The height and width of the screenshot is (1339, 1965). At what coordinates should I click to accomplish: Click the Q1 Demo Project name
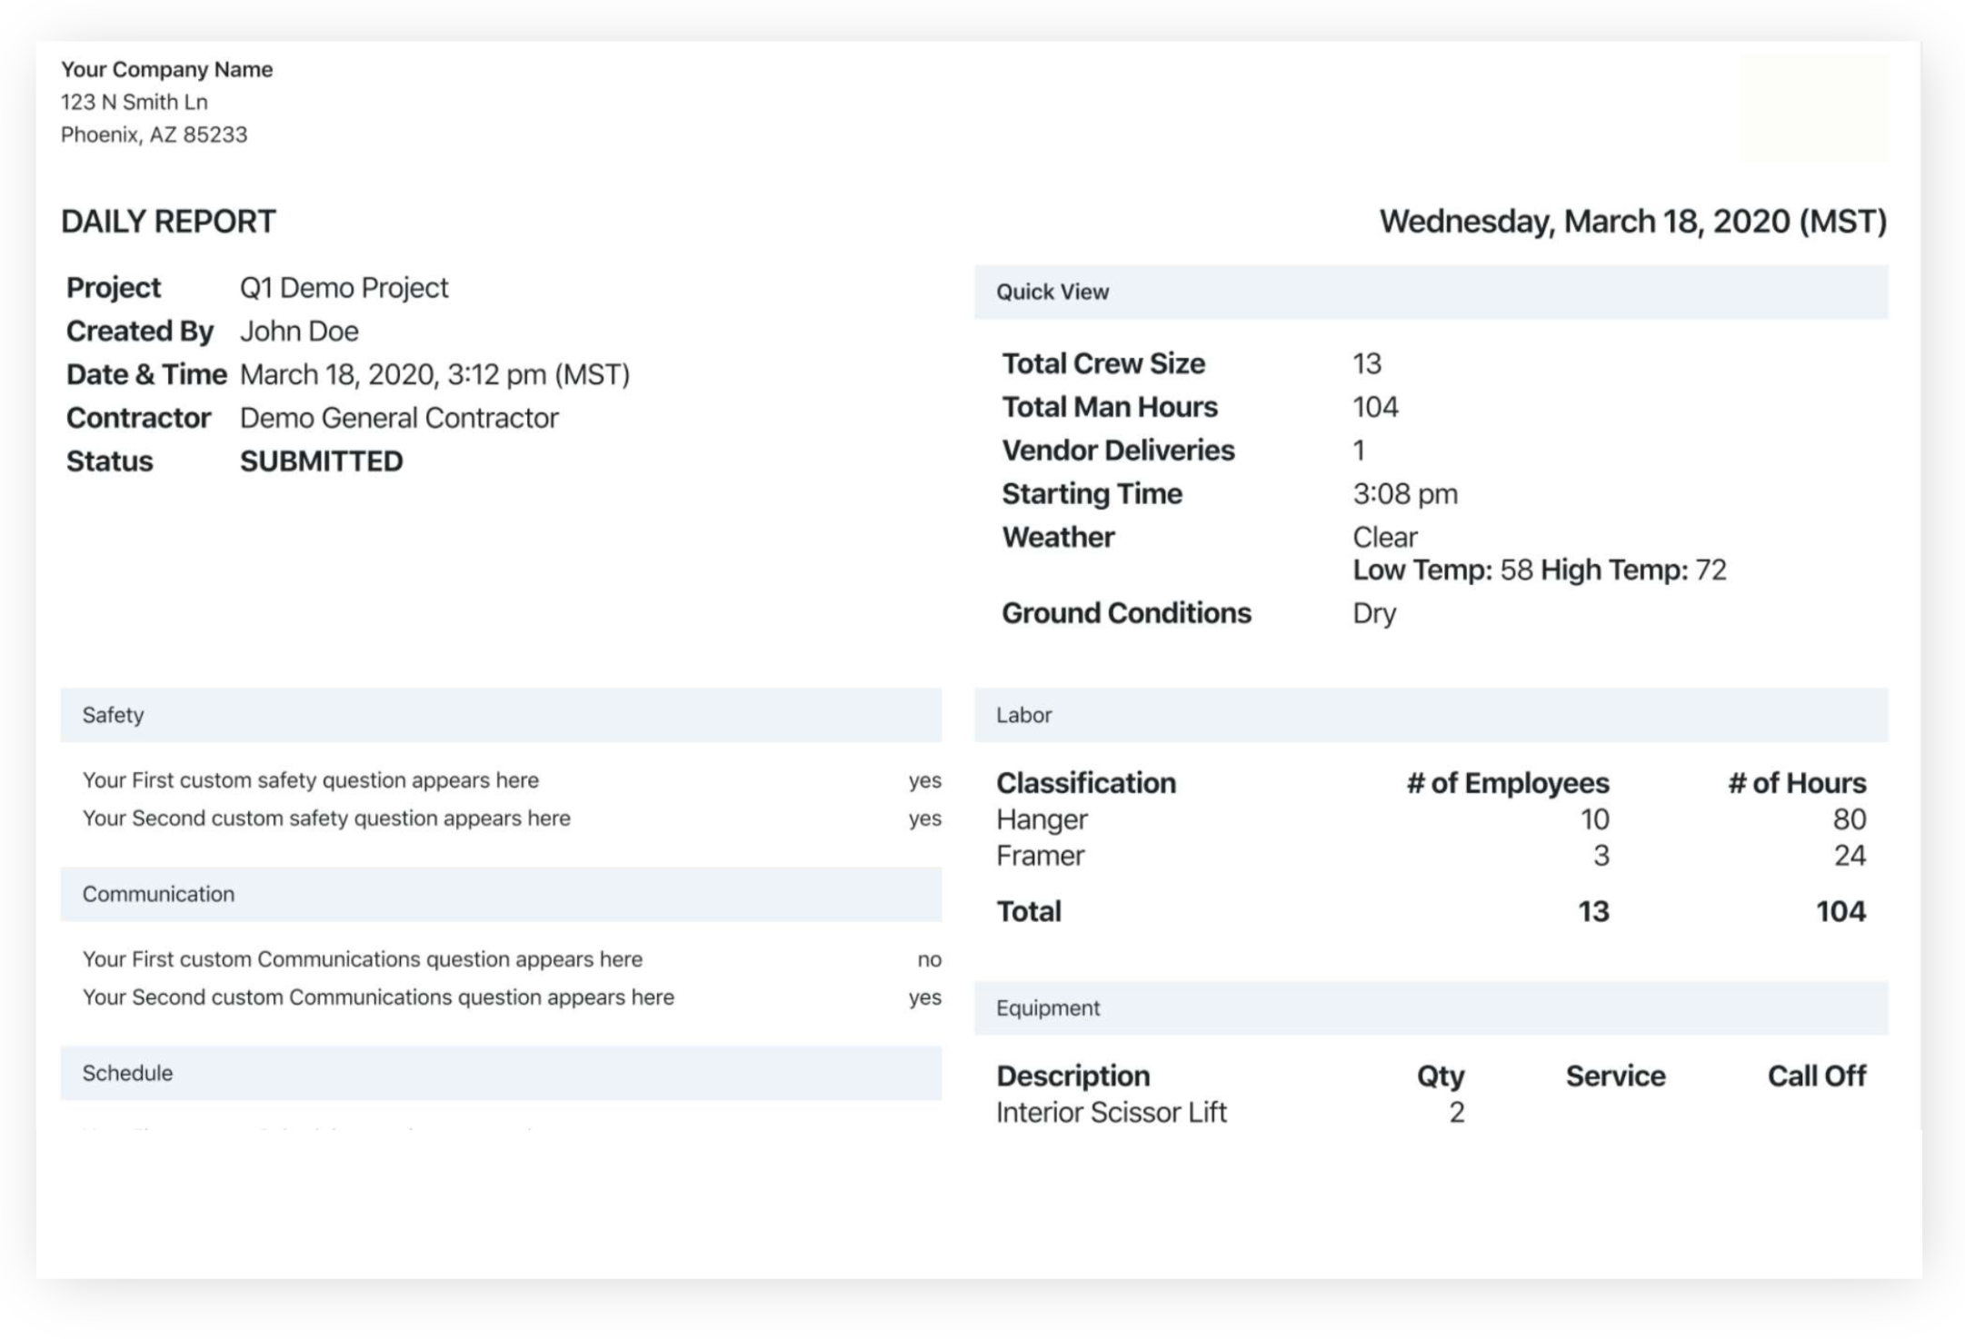click(x=344, y=288)
